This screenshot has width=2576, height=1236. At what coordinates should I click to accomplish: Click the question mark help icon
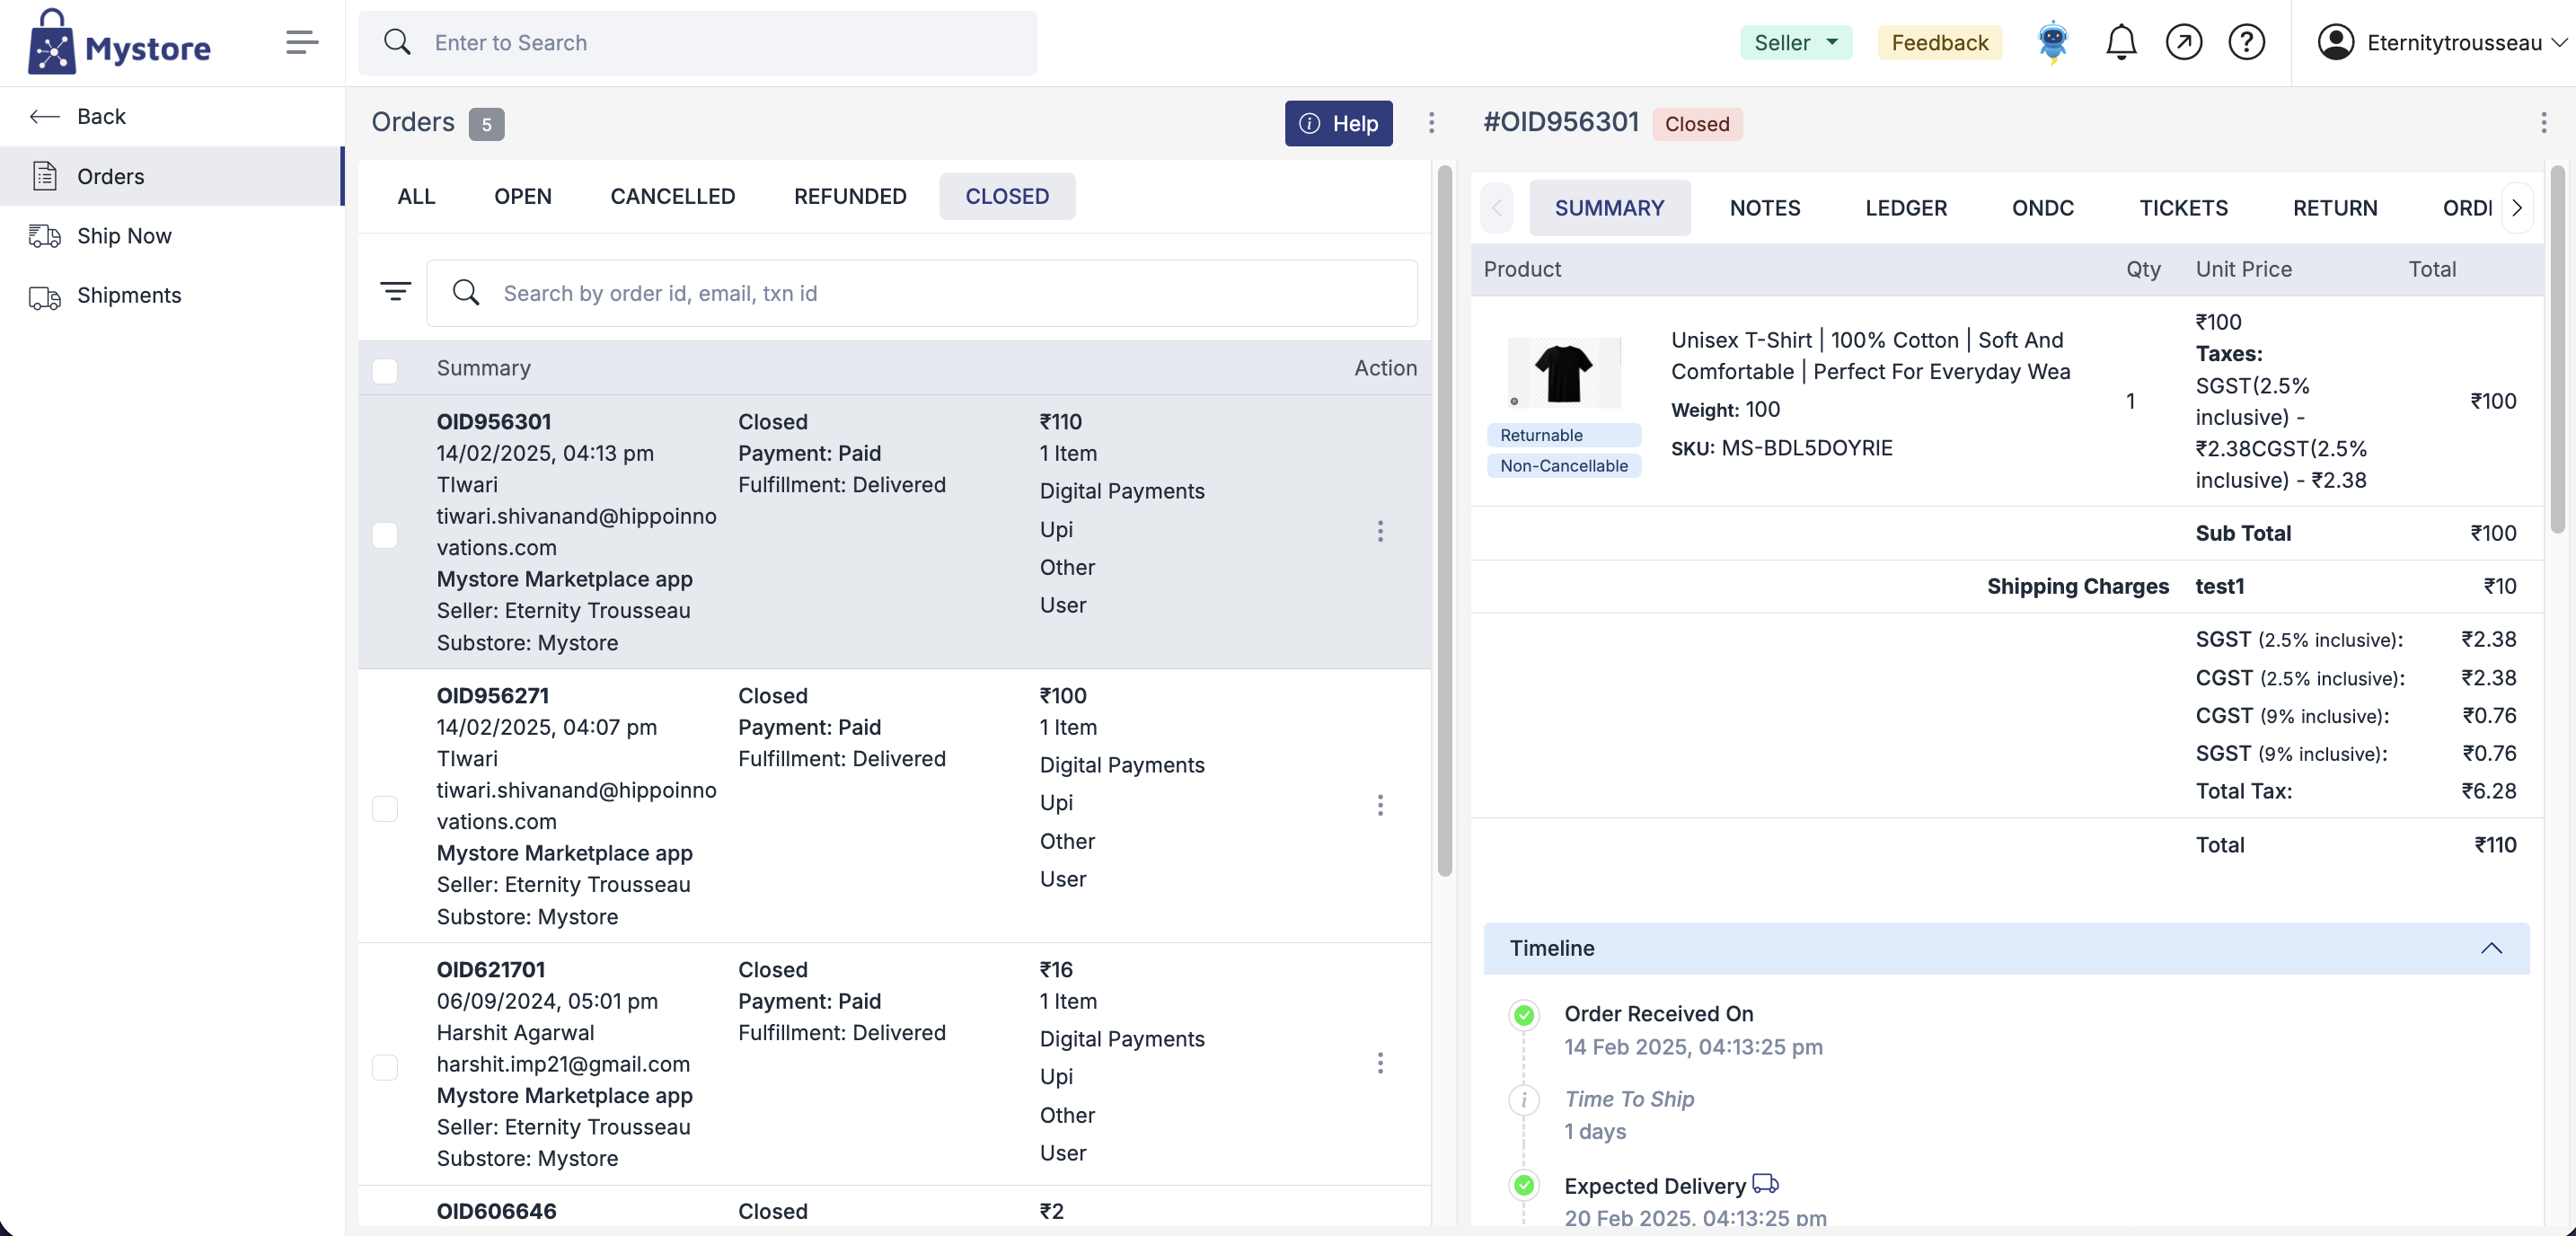point(2246,42)
